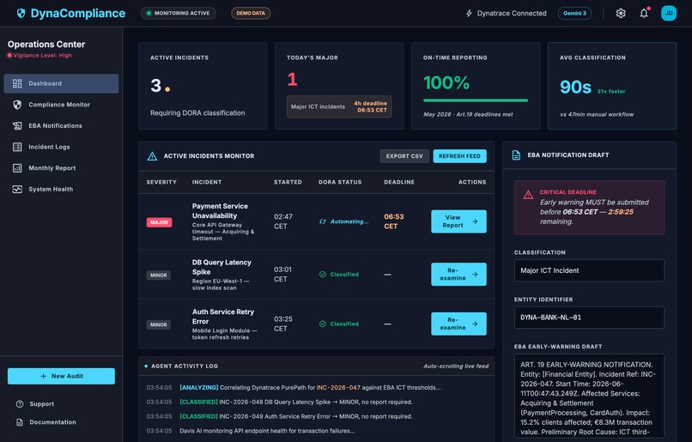Open the Support link
Image resolution: width=692 pixels, height=442 pixels.
(41, 404)
